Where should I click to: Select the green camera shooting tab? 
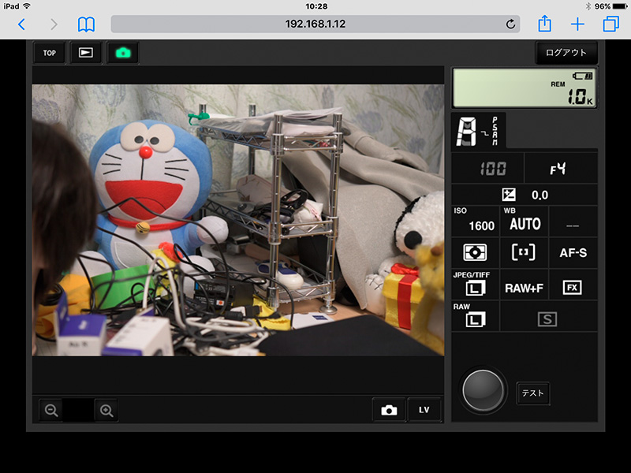click(123, 53)
